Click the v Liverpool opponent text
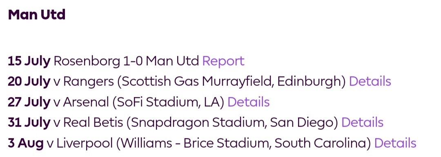The image size is (441, 157). [x=80, y=143]
